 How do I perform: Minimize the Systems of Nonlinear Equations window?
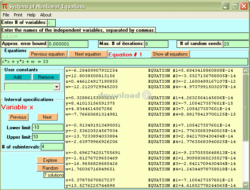pyautogui.click(x=226, y=6)
